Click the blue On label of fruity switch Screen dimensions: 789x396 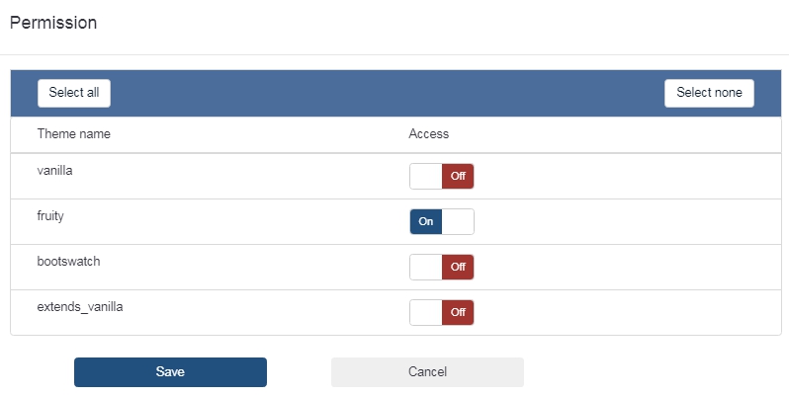point(426,222)
